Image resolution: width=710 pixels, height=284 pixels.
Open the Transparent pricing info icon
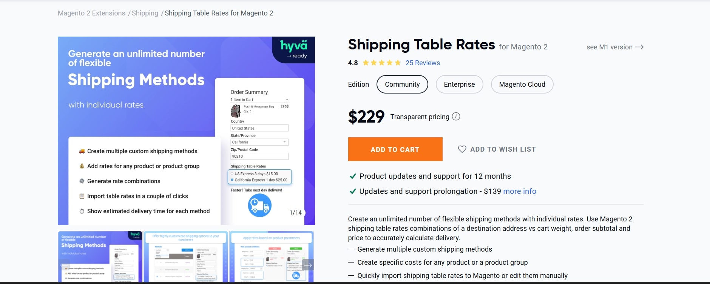coord(456,117)
